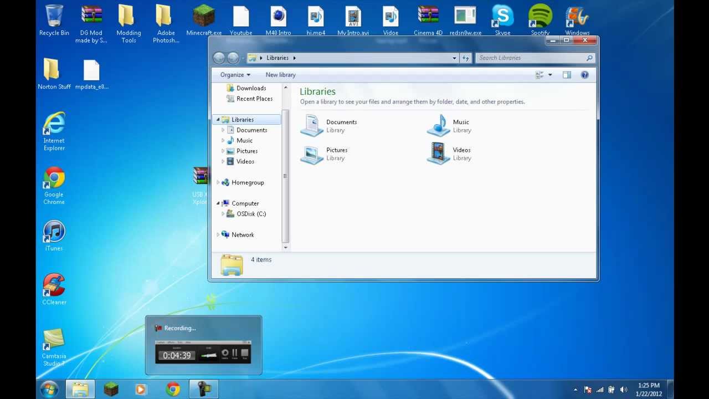This screenshot has width=709, height=399.
Task: Open the Documents library icon
Action: (312, 125)
